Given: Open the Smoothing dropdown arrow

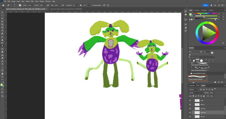Looking at the screenshot, I should (78, 5).
